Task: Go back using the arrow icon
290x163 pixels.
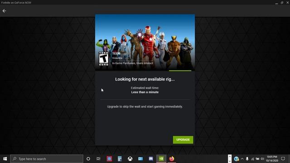Action: coord(4,11)
